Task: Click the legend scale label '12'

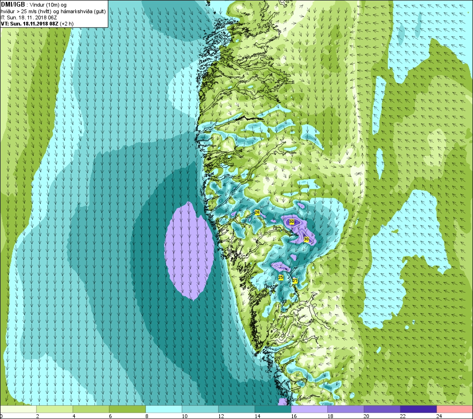Action: click(221, 416)
